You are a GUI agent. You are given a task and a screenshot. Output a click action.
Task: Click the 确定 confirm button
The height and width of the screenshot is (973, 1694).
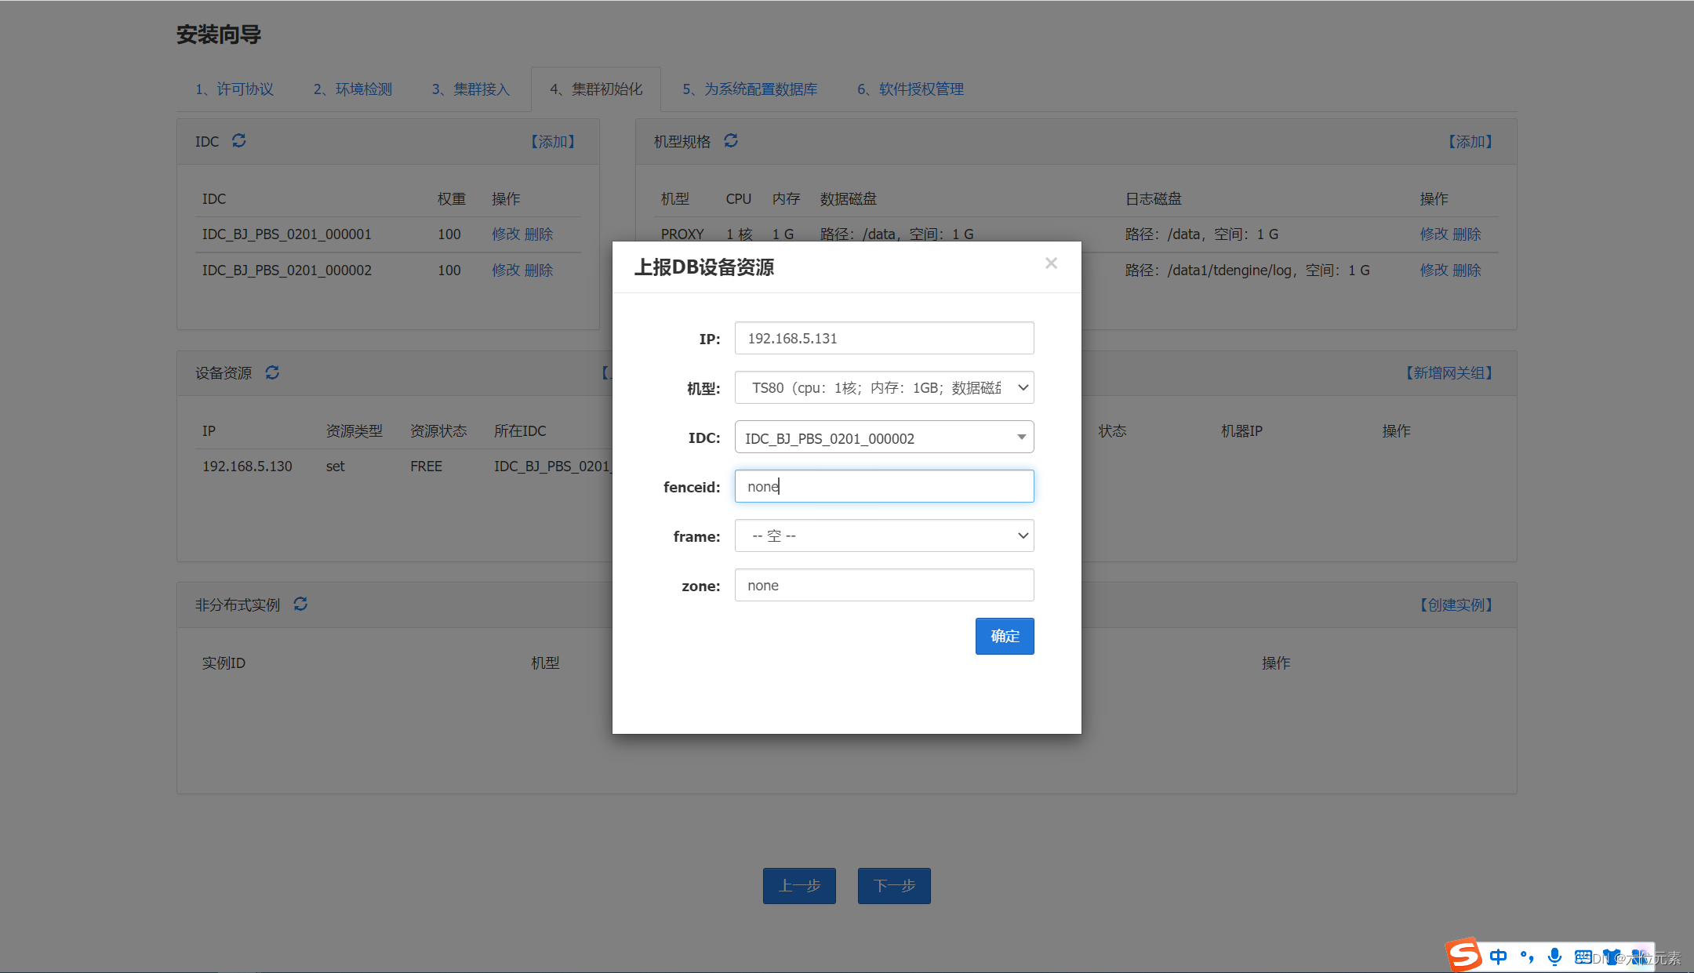click(1004, 636)
